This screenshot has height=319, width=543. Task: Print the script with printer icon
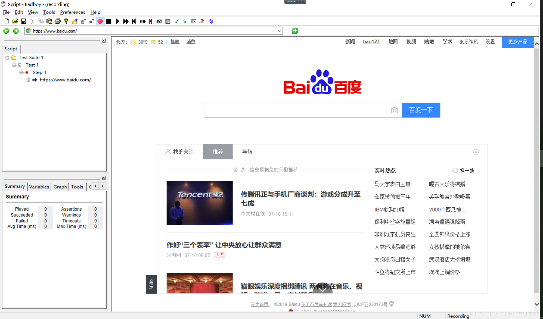coord(58,21)
